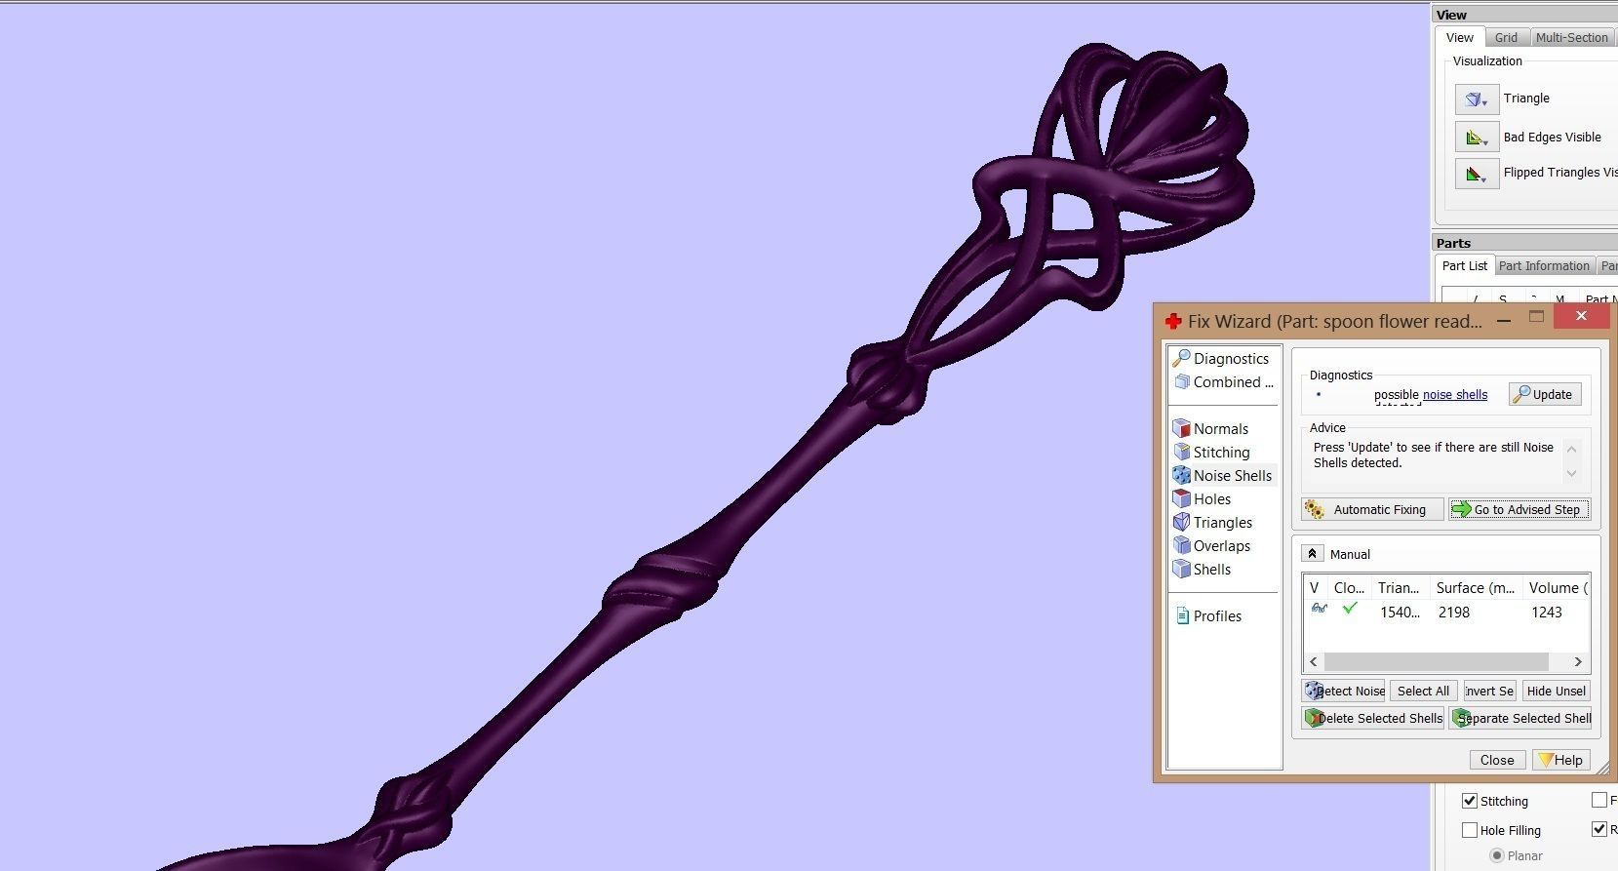Select the Noise Shells step
This screenshot has width=1618, height=871.
click(x=1224, y=475)
